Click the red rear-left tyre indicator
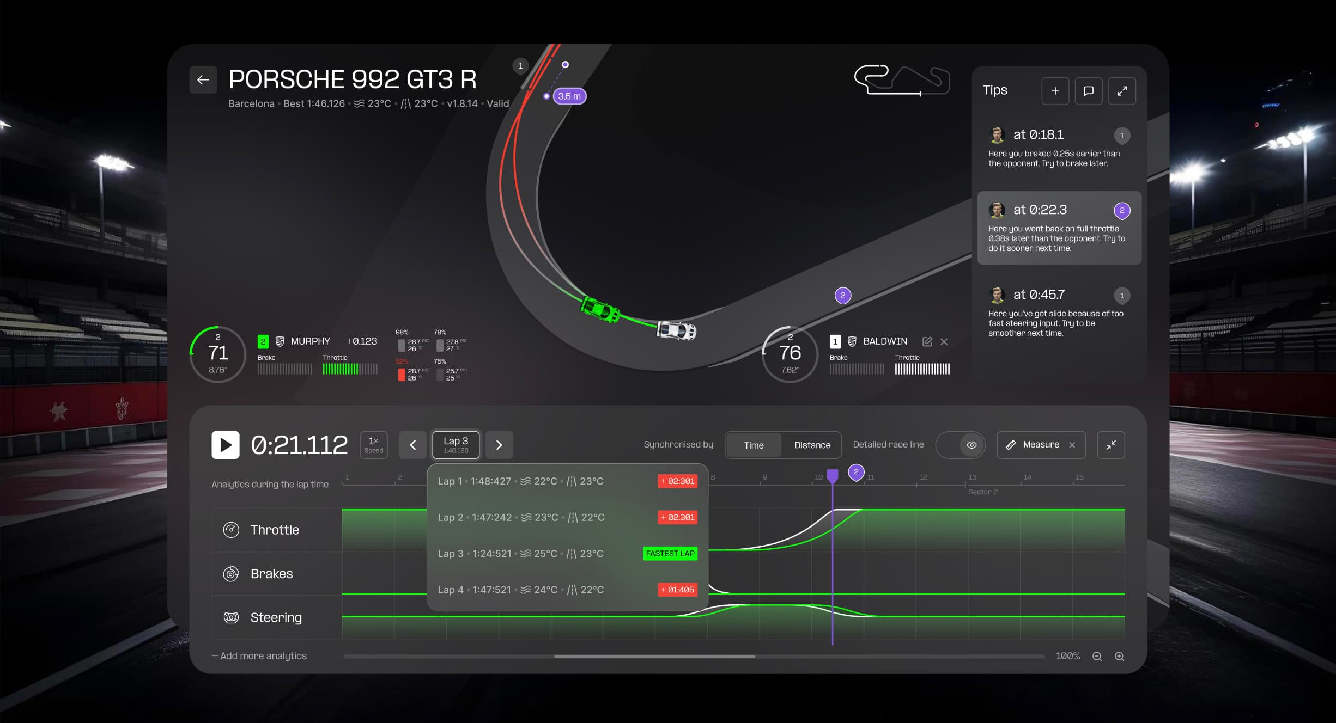The height and width of the screenshot is (723, 1336). tap(402, 375)
